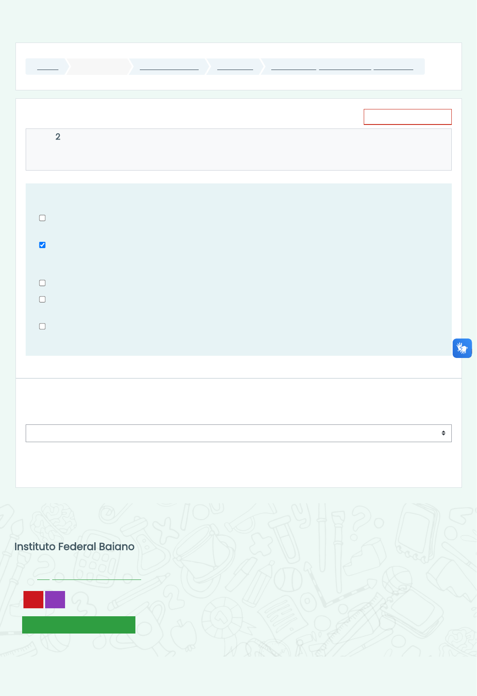Click the purple square footer icon
This screenshot has width=477, height=696.
[55, 599]
